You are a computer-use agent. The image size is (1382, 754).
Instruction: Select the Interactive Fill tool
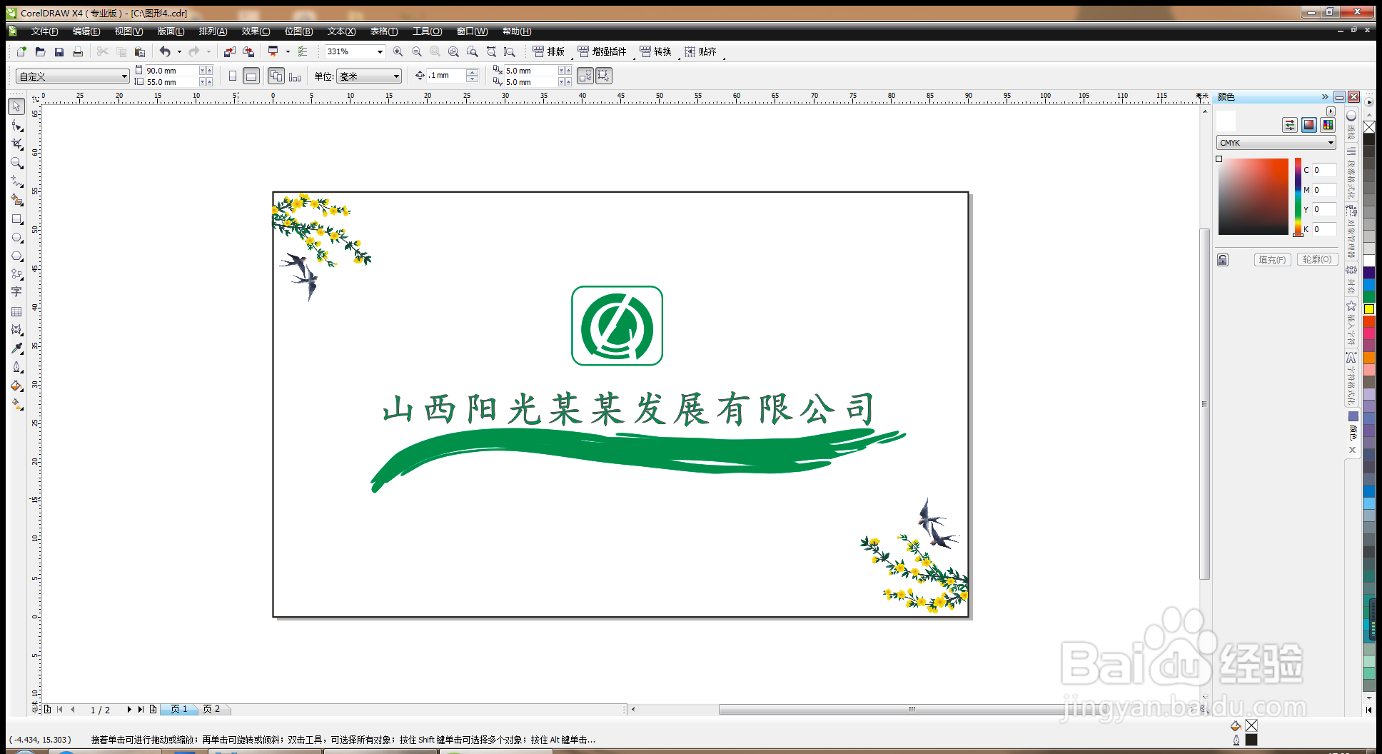tap(16, 404)
